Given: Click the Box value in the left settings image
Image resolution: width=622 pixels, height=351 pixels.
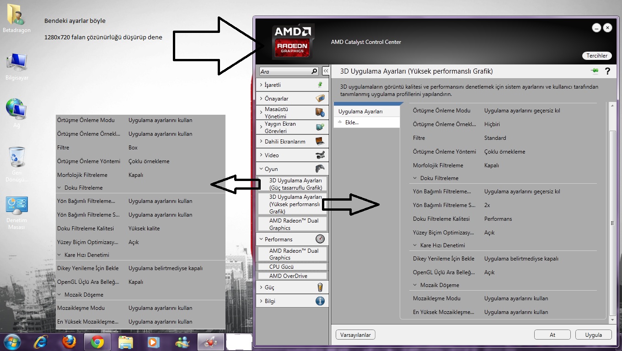Looking at the screenshot, I should tap(133, 148).
